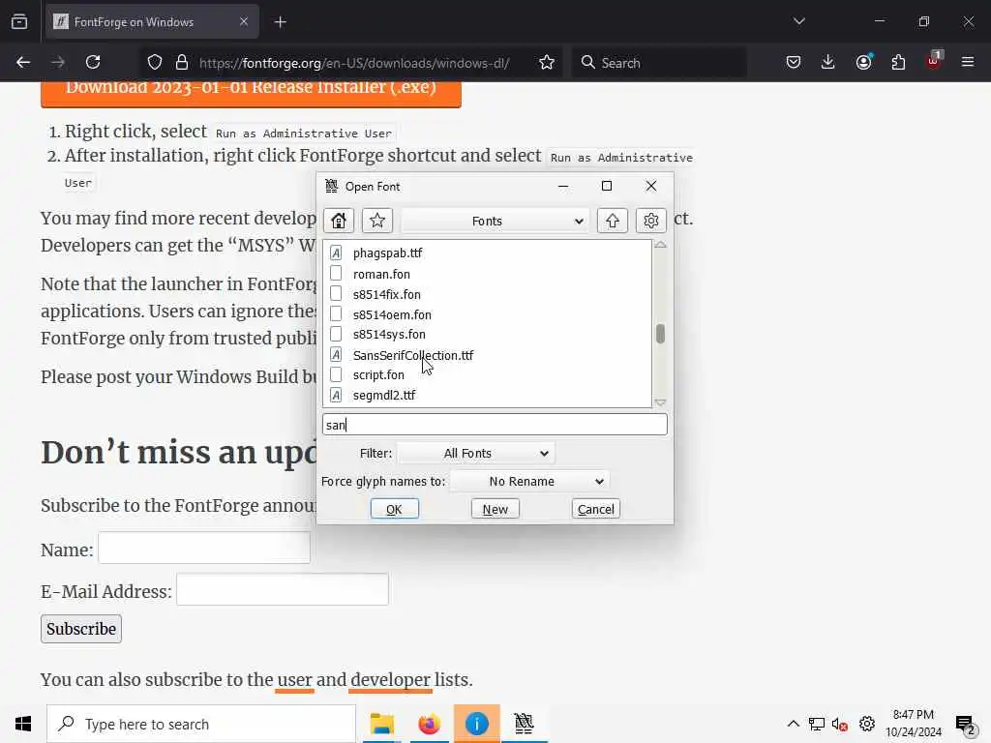Screen dimensions: 991x743
Task: Click scroll-down arrow of file list
Action: (x=660, y=402)
